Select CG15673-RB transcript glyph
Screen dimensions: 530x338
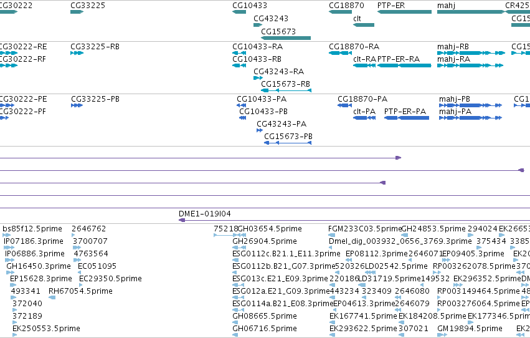(x=286, y=90)
